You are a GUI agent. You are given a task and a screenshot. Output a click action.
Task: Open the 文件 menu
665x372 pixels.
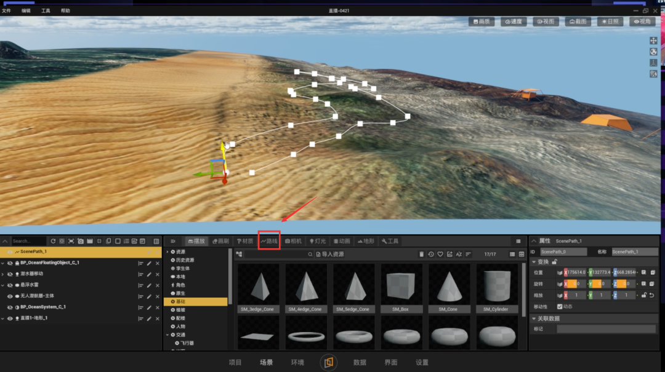[6, 10]
